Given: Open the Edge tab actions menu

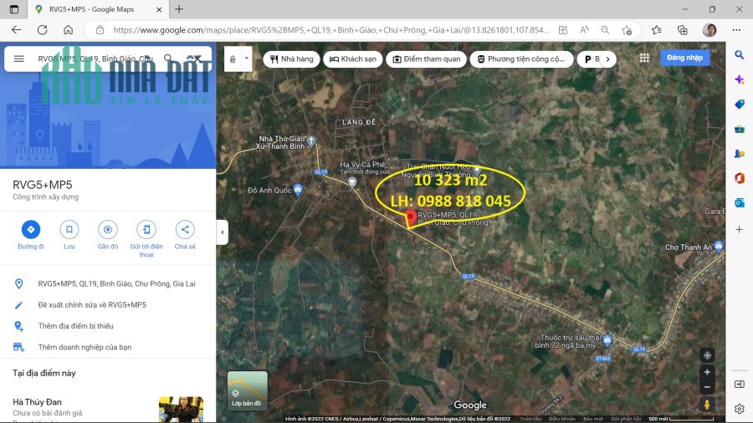Looking at the screenshot, I should tap(14, 9).
